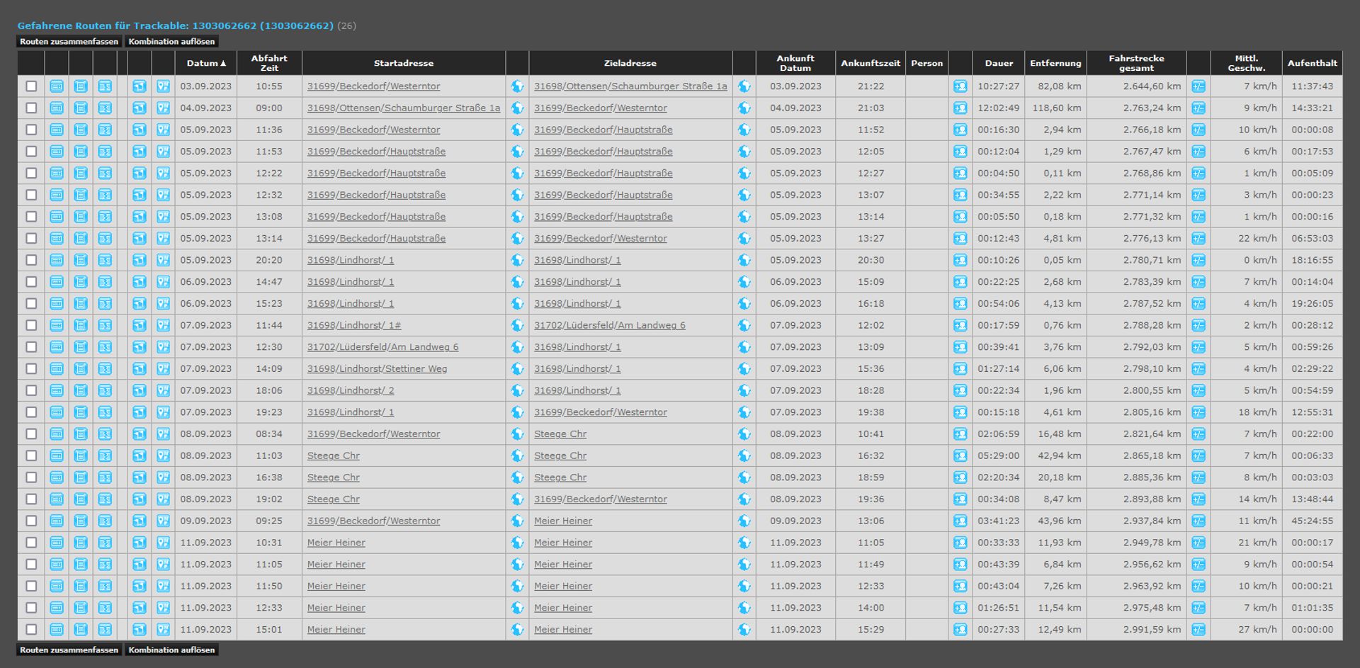Click list icon in 14:47 departure row

tap(81, 282)
